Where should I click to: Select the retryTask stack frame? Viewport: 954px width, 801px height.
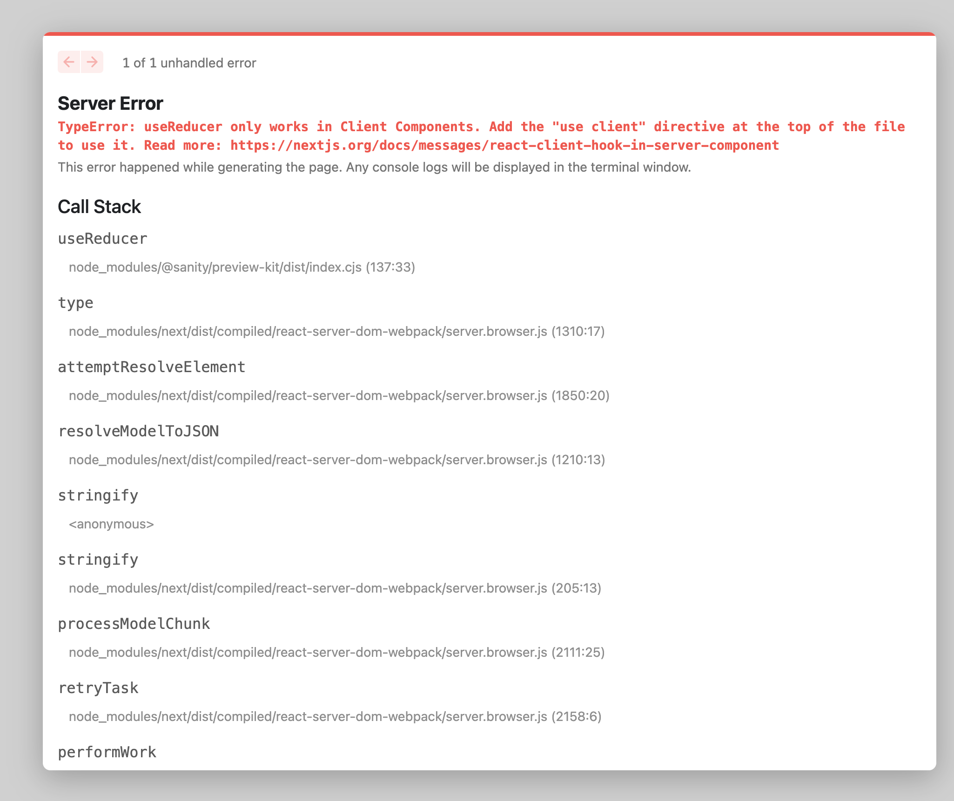coord(98,688)
